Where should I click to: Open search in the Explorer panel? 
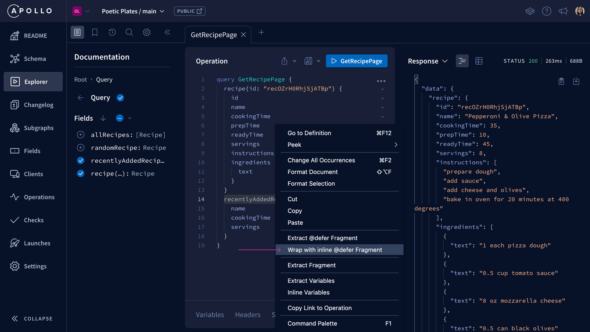coord(129,32)
